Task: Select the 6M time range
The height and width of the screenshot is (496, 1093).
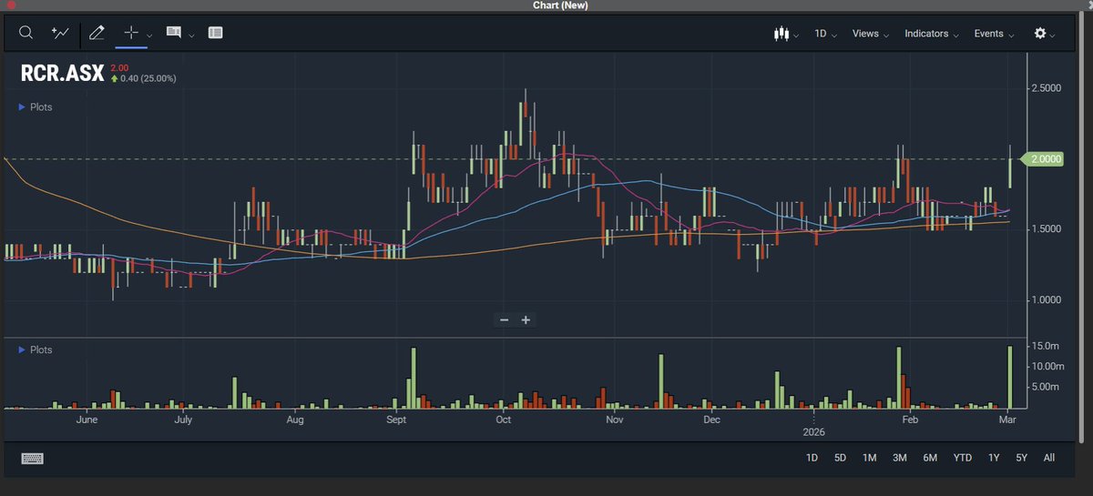Action: tap(930, 458)
